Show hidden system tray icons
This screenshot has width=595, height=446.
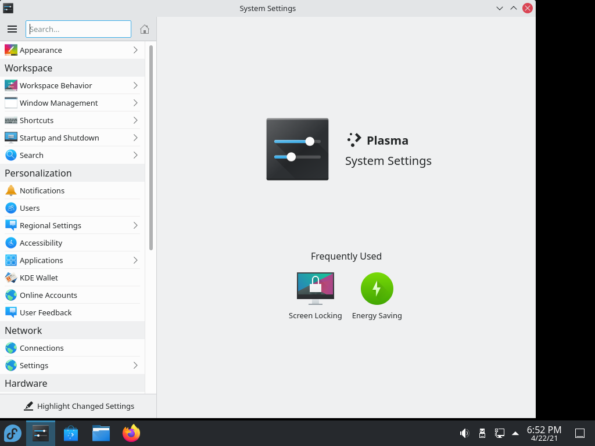click(x=515, y=433)
